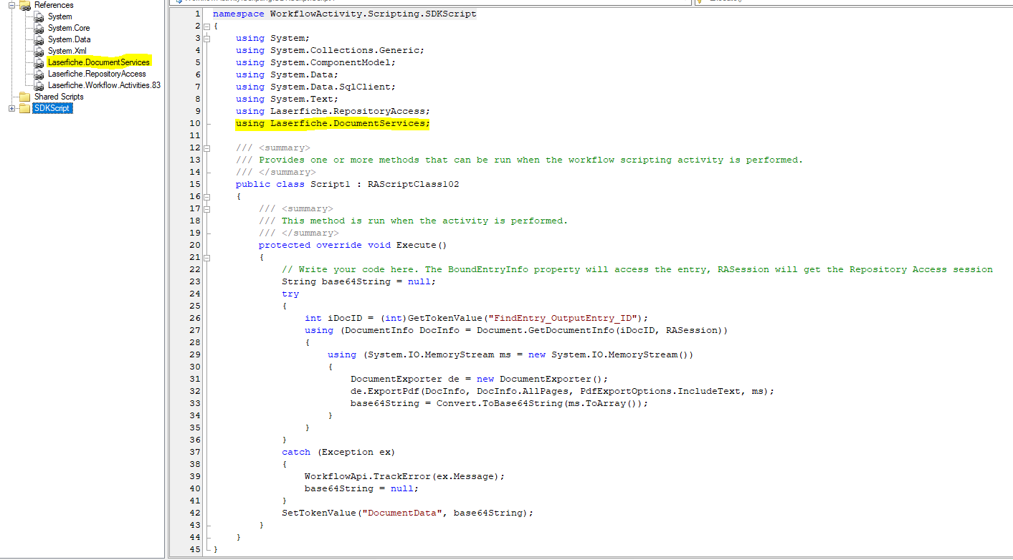Click the 'catch (Exception ex)' line
This screenshot has height=560, width=1013.
point(338,452)
